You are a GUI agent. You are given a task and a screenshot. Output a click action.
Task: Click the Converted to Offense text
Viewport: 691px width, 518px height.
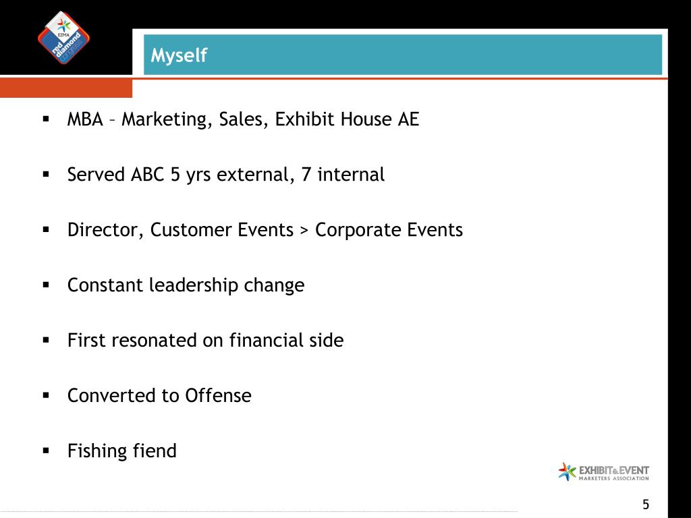pos(159,395)
